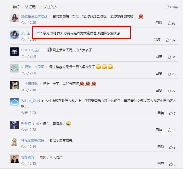Switch to the 关注的人 tab
Viewport: 183px width, 169px height.
click(51, 7)
